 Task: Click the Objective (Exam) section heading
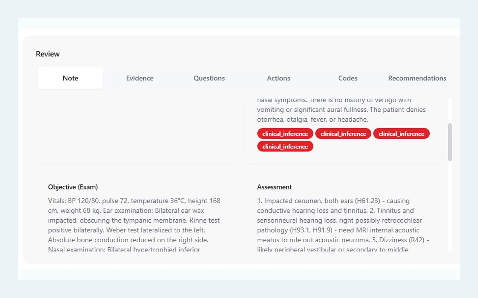pyautogui.click(x=73, y=187)
